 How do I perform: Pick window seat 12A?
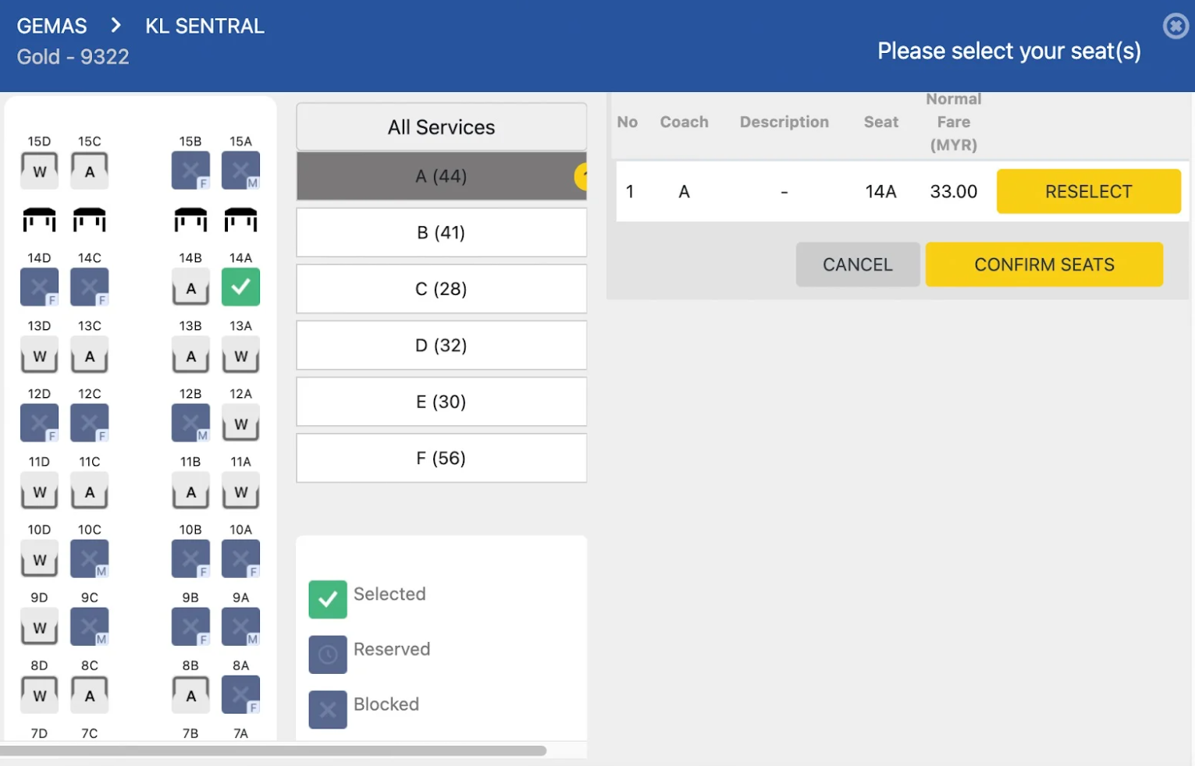click(x=240, y=424)
